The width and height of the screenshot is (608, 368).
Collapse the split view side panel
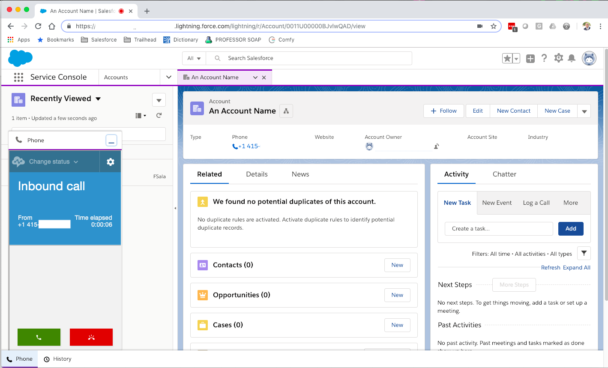click(x=175, y=208)
